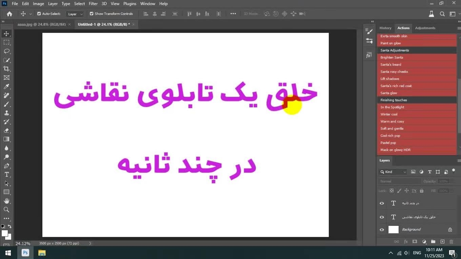Click the foreground color swatch
461x259 pixels.
pyautogui.click(x=4, y=233)
